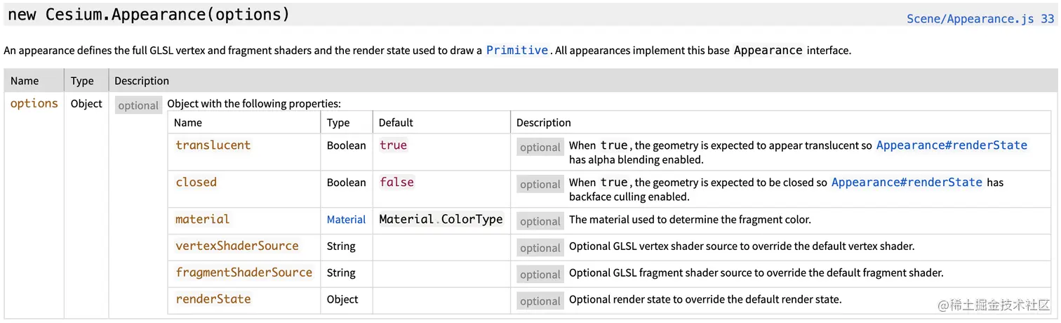1061x323 pixels.
Task: Click the renderState property name
Action: click(x=213, y=300)
